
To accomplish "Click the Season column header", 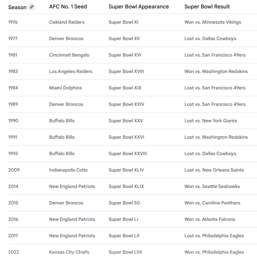I will [x=18, y=7].
